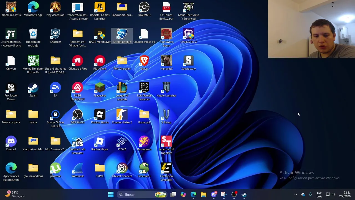
Task: Open the PUBG BLINDSPOT shortcut
Action: (x=78, y=91)
